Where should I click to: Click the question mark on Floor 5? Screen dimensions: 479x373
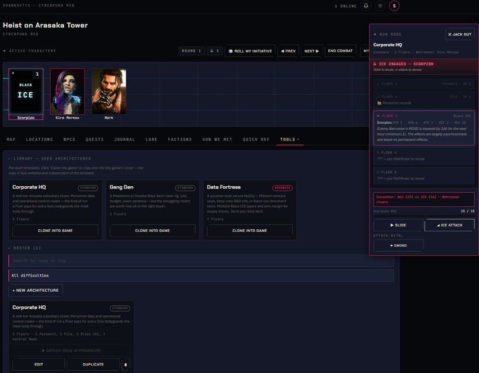coord(378,172)
